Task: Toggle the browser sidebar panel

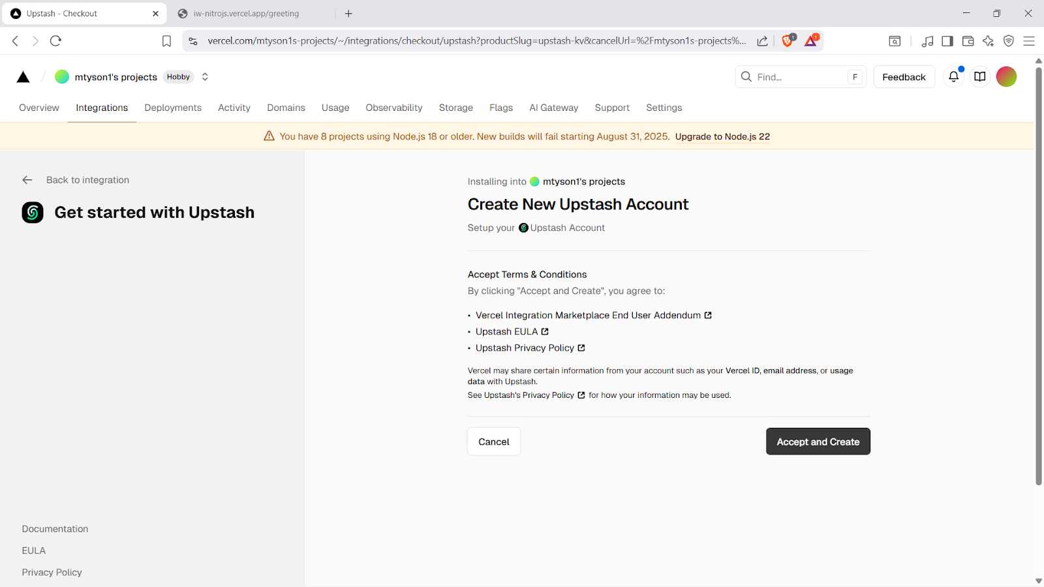Action: click(947, 41)
